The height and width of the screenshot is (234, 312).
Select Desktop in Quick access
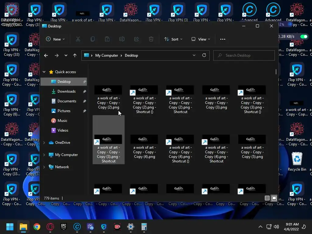[64, 82]
